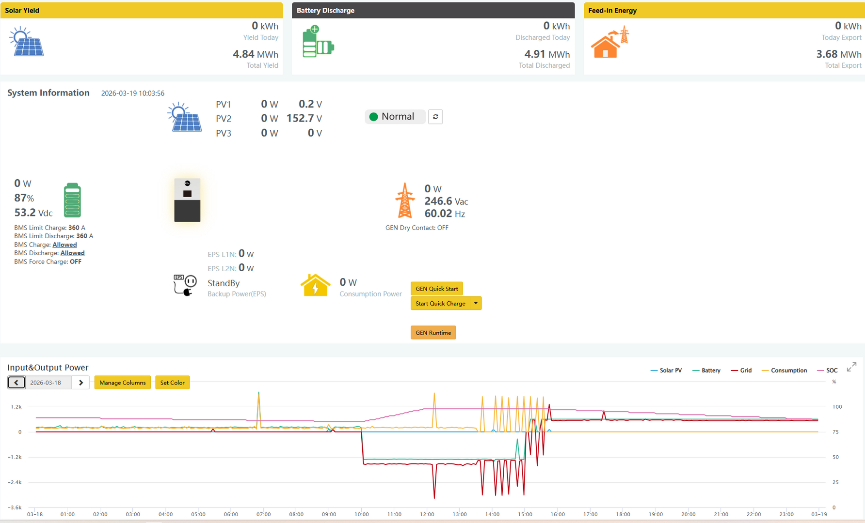Hide the Grid series in the legend

pyautogui.click(x=741, y=370)
